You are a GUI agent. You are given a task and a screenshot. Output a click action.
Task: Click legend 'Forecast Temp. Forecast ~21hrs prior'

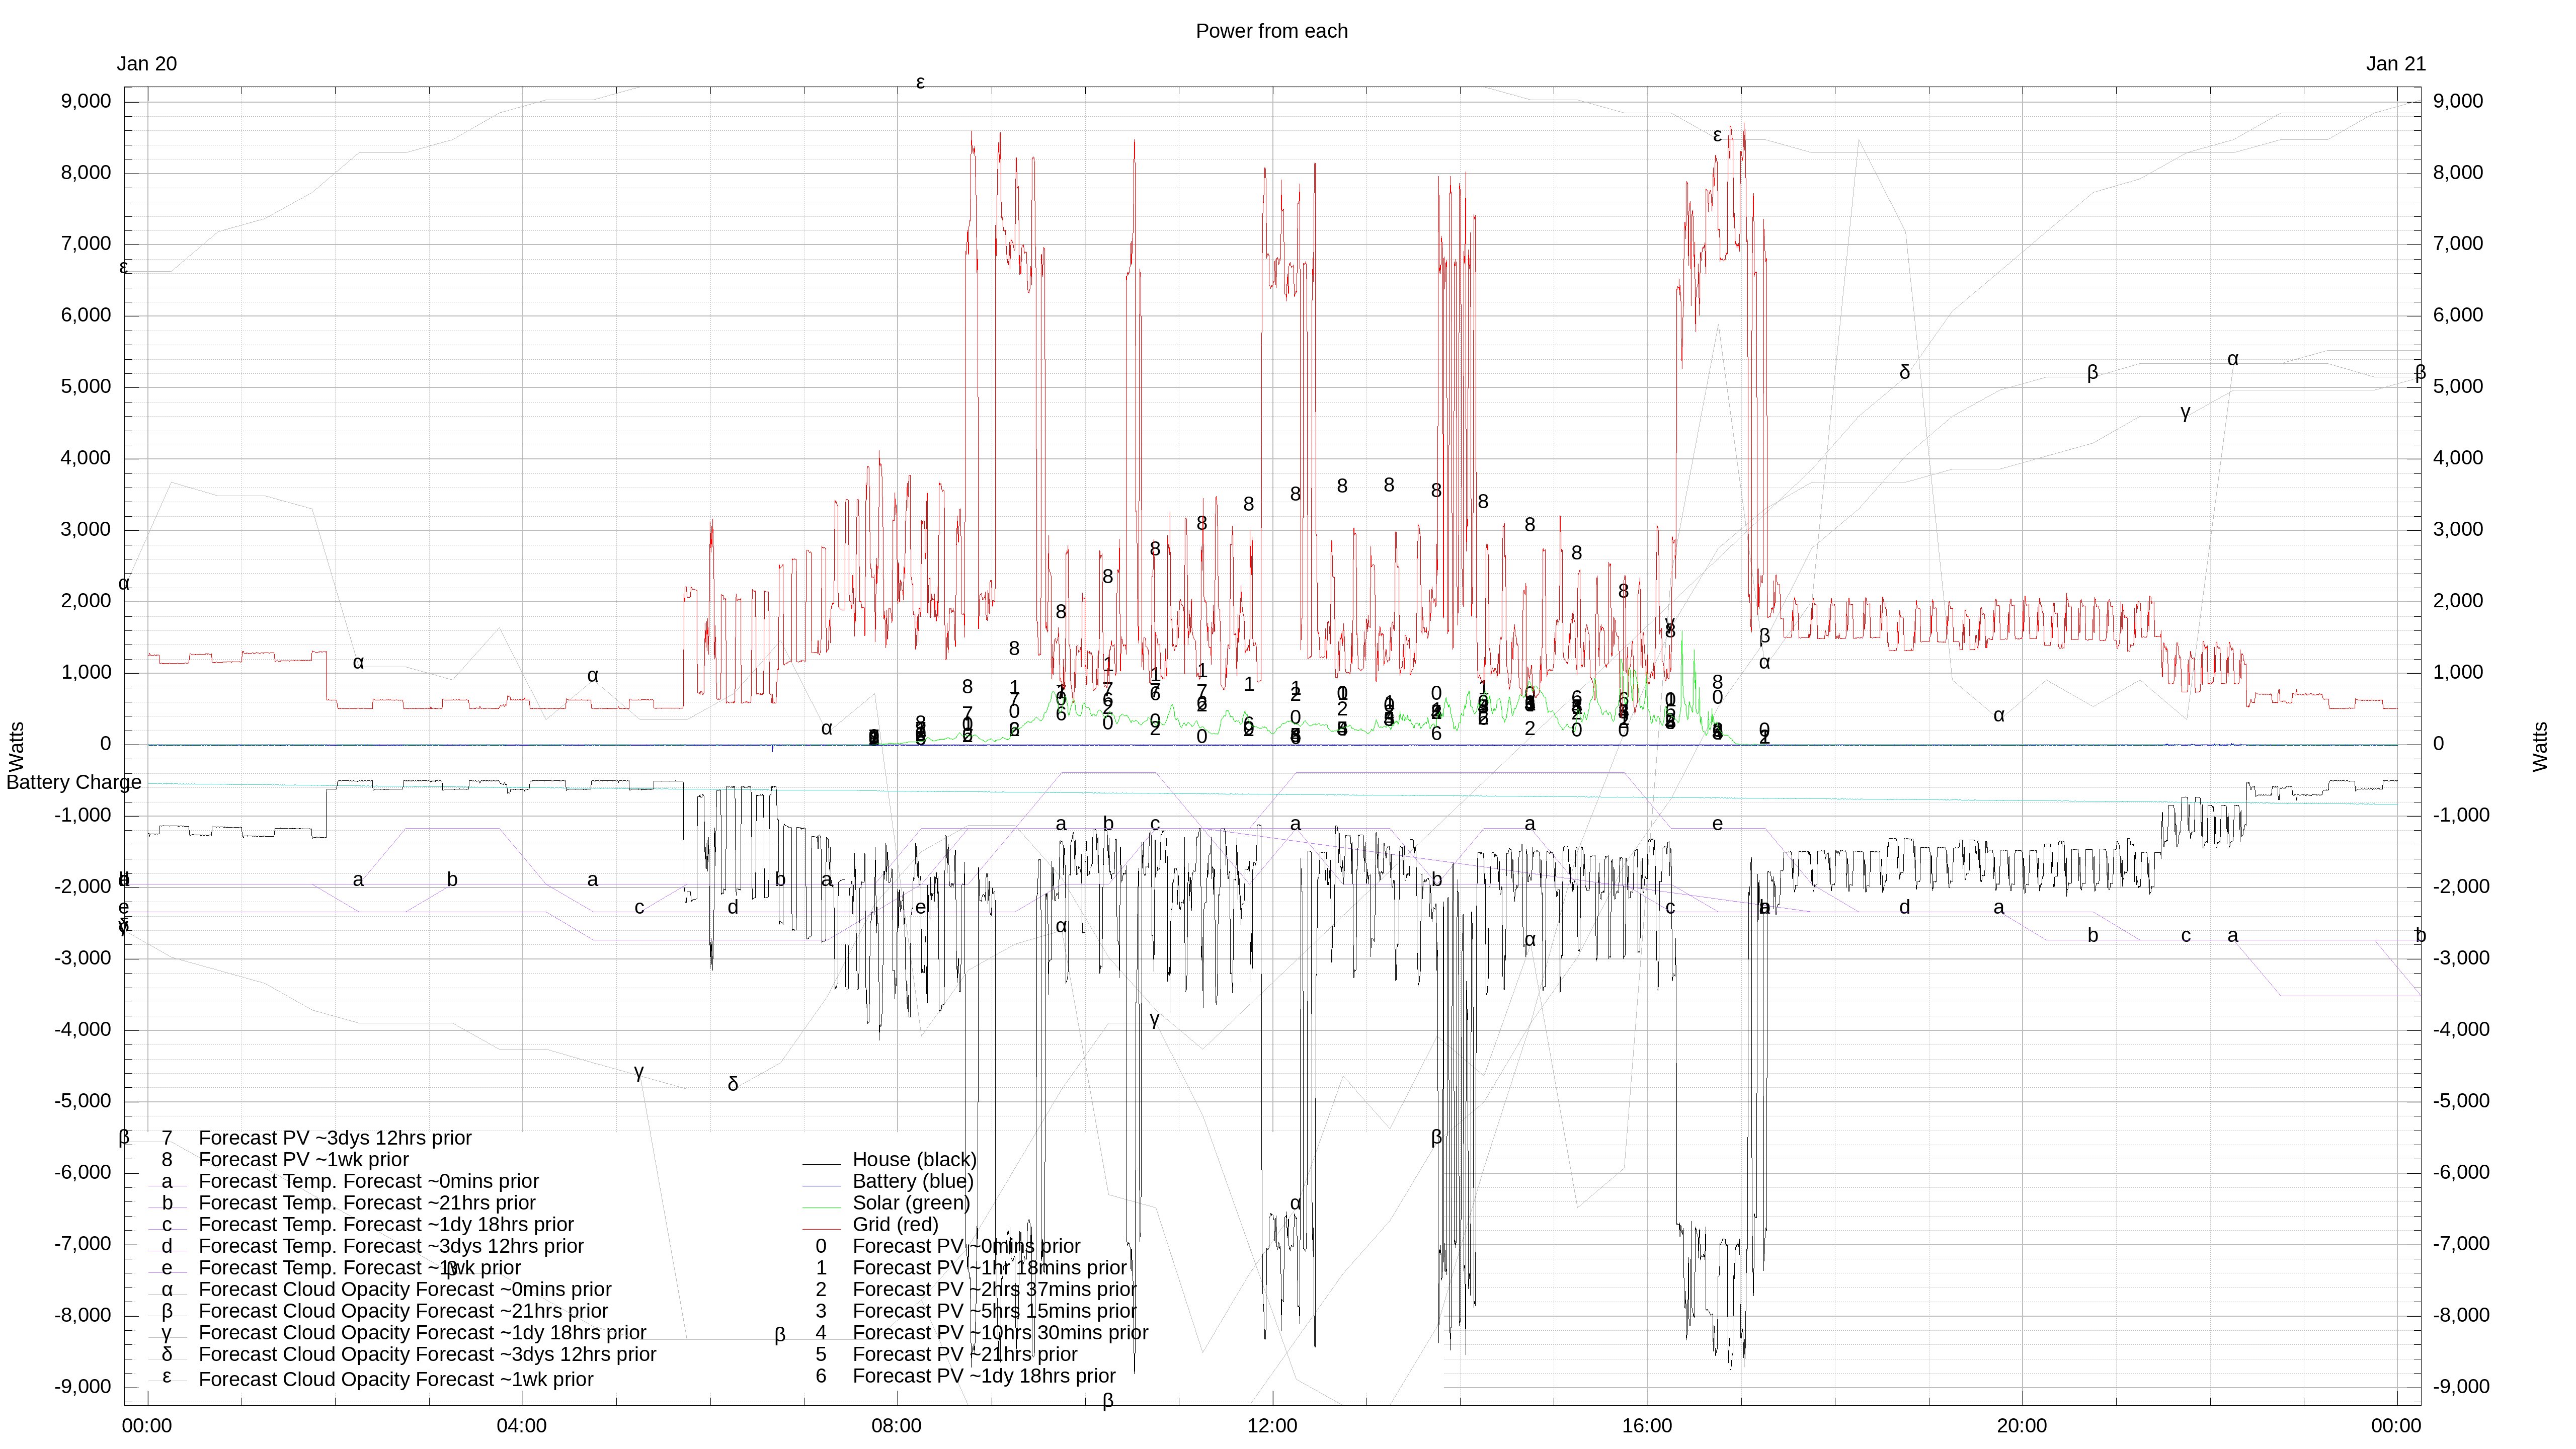click(367, 1203)
